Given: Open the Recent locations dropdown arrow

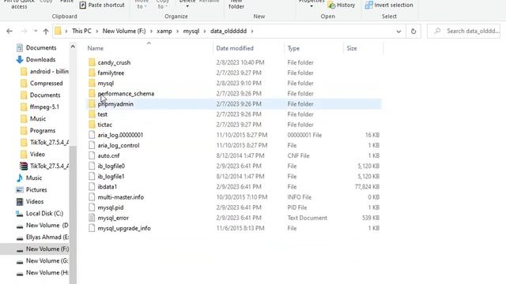Looking at the screenshot, I should click(36, 32).
